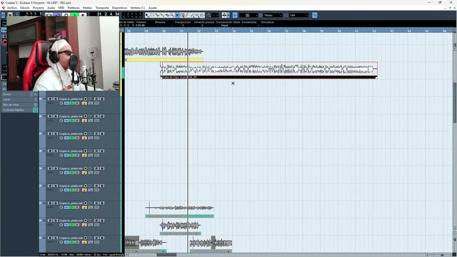Toggle Write automation W on track 23

pyautogui.click(x=102, y=186)
